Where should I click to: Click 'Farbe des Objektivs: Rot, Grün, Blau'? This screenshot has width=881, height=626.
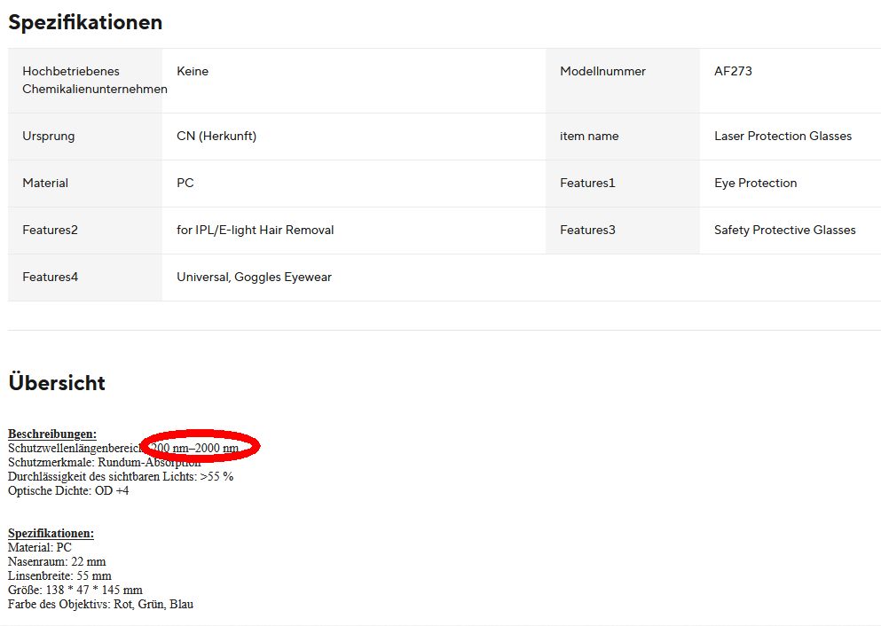tap(100, 604)
